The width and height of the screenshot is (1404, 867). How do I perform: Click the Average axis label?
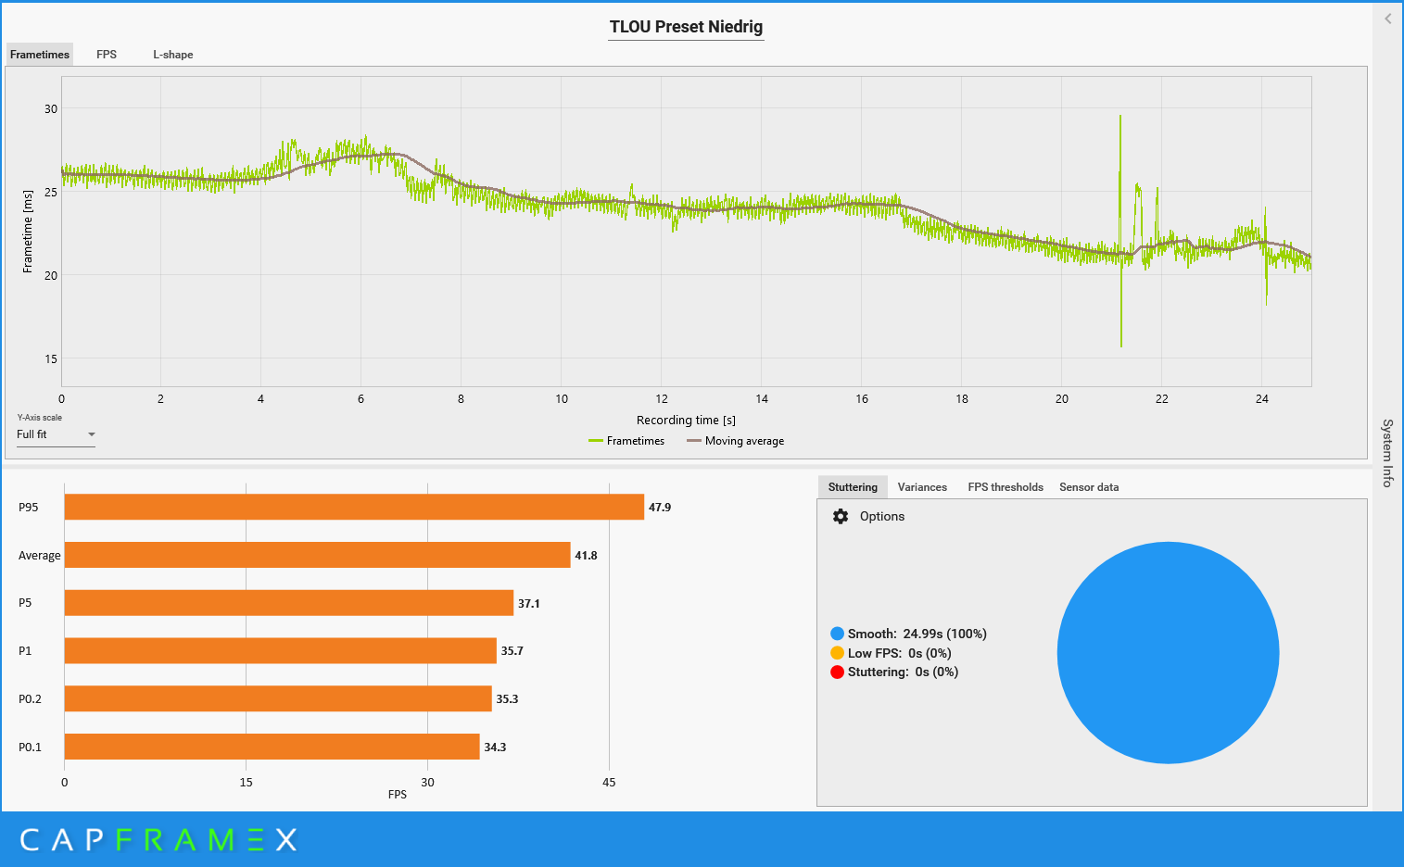(40, 556)
